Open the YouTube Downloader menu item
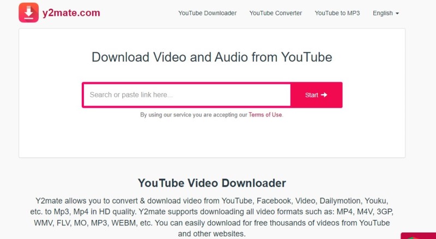 [x=208, y=13]
